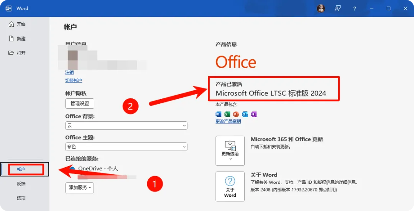The image size is (414, 211).
Task: Click the 自动下载和安装更新 text
Action: coord(271,147)
